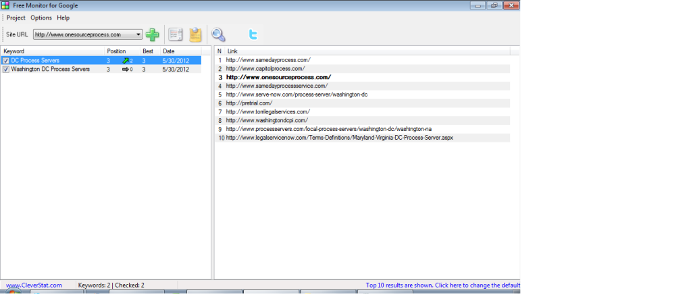The height and width of the screenshot is (301, 691).
Task: Click the Twitter bird icon
Action: click(x=253, y=34)
